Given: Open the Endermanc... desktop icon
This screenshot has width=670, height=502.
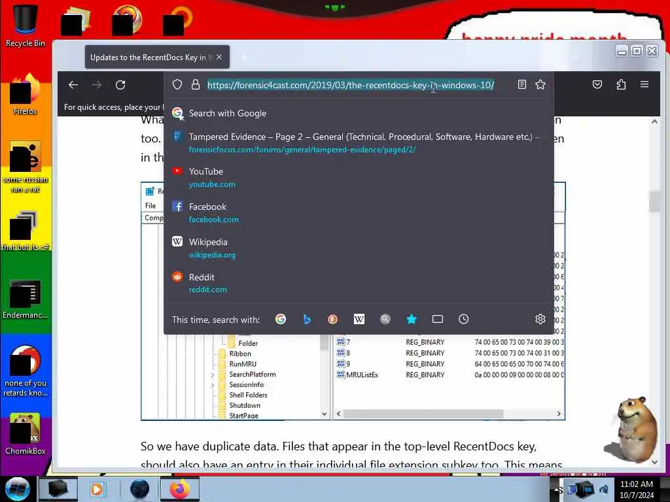Looking at the screenshot, I should coord(26,299).
